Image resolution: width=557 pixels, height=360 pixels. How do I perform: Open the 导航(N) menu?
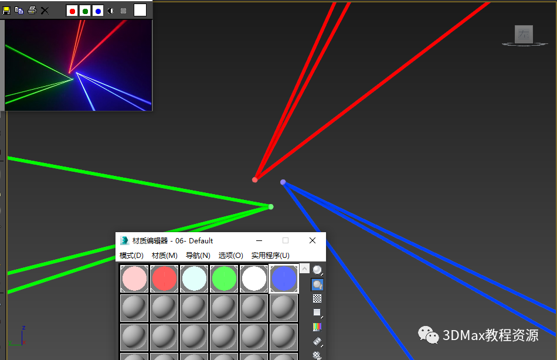click(198, 256)
